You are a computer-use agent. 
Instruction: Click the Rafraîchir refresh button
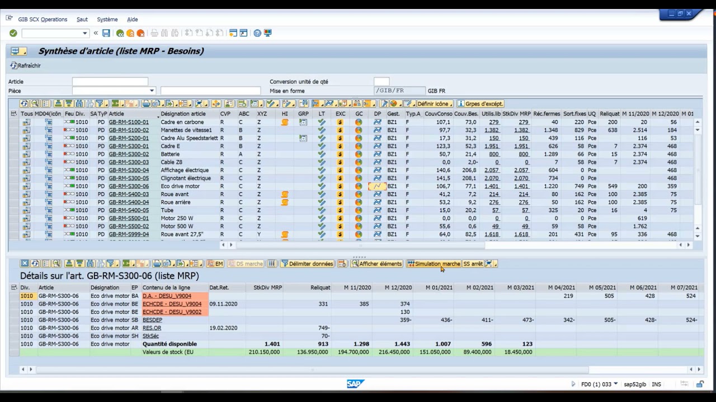click(x=25, y=65)
